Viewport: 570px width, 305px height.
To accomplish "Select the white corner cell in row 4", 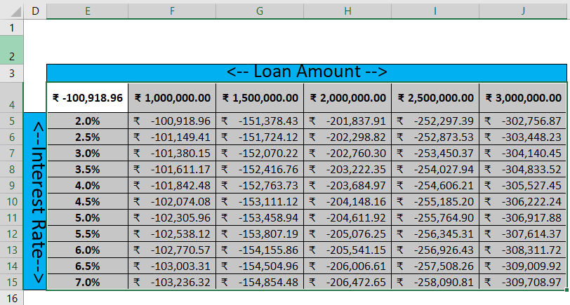I will tap(87, 97).
